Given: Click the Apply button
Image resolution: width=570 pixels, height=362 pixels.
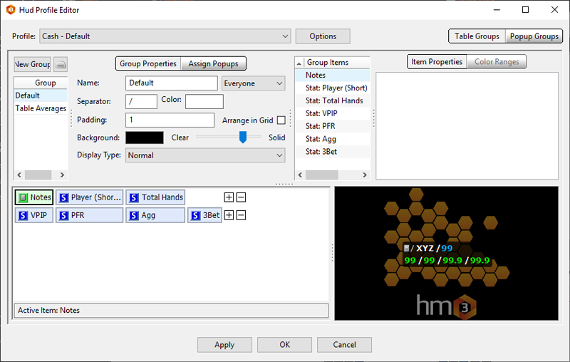Looking at the screenshot, I should (x=224, y=345).
